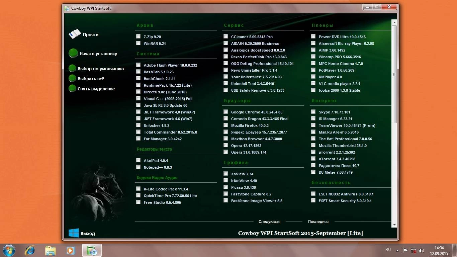
Task: Open Windows Explorer from the taskbar
Action: (51, 250)
